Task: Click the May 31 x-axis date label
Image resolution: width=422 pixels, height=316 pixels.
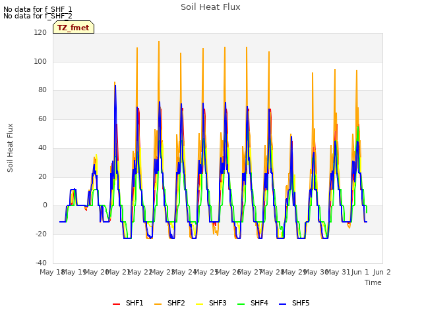Action: click(338, 272)
